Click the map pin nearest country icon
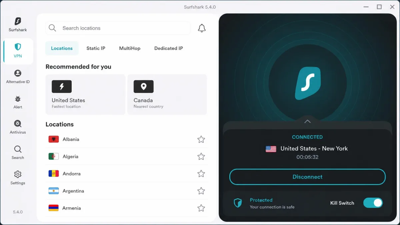Viewport: 400px width, 225px height. coord(144,87)
